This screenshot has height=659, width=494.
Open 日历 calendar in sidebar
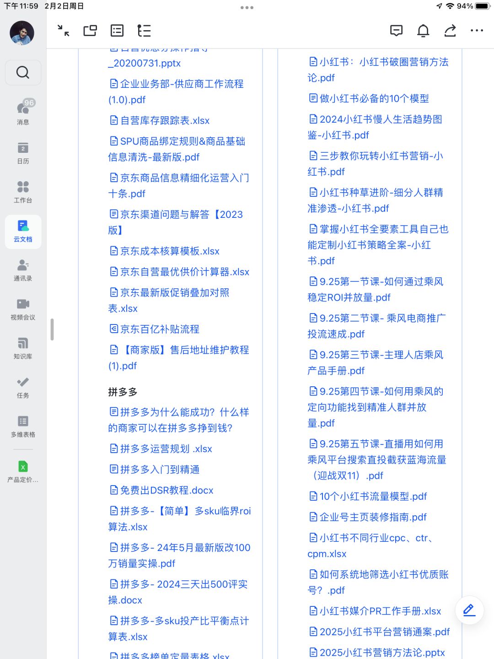(23, 153)
